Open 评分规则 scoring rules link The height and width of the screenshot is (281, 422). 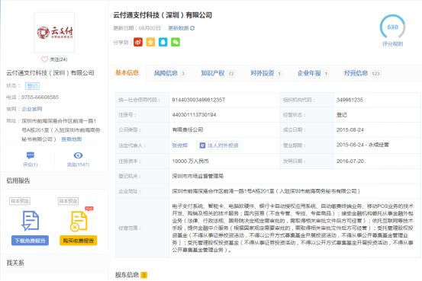tap(393, 44)
